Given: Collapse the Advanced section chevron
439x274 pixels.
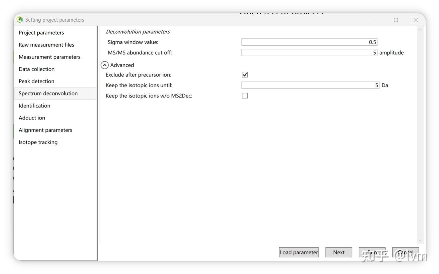Looking at the screenshot, I should click(105, 65).
